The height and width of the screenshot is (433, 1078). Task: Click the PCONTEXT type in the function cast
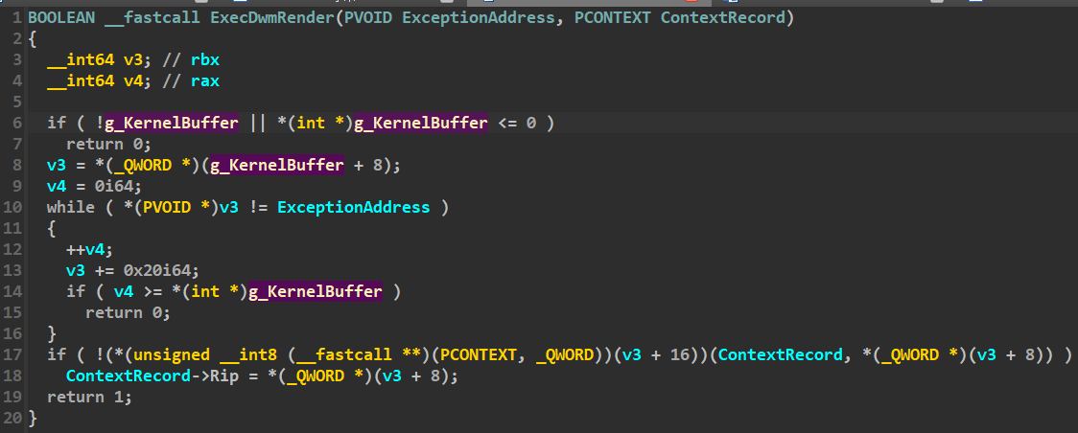(479, 354)
